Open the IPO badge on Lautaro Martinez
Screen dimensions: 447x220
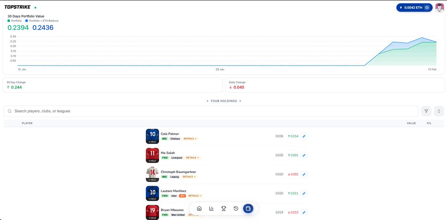[x=182, y=195]
